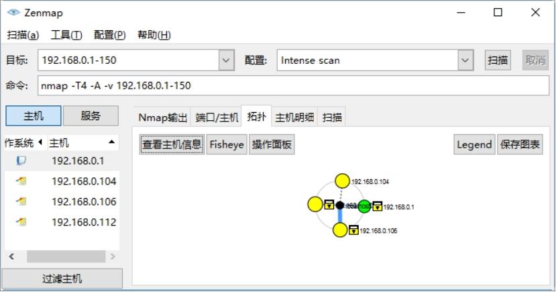This screenshot has height=292, width=556.
Task: Click the 查看主机信息 button
Action: point(172,144)
